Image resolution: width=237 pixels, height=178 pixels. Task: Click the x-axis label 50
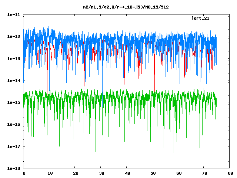153,173
